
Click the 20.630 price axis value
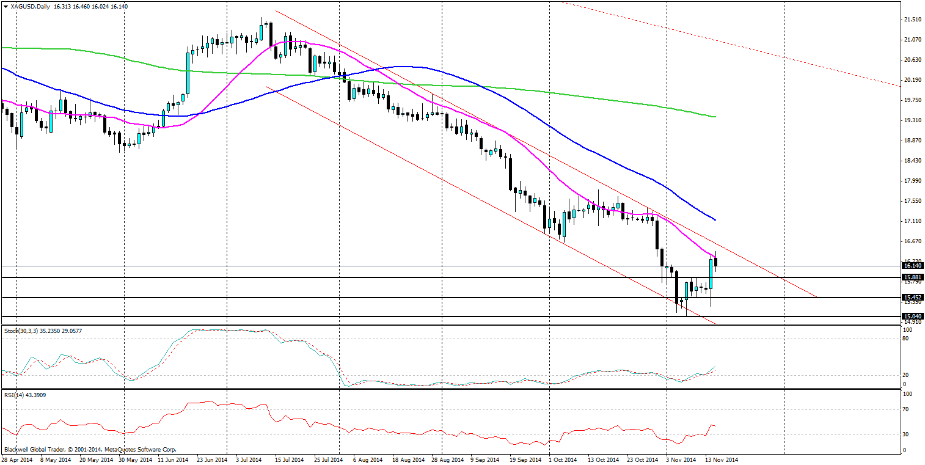(x=913, y=60)
